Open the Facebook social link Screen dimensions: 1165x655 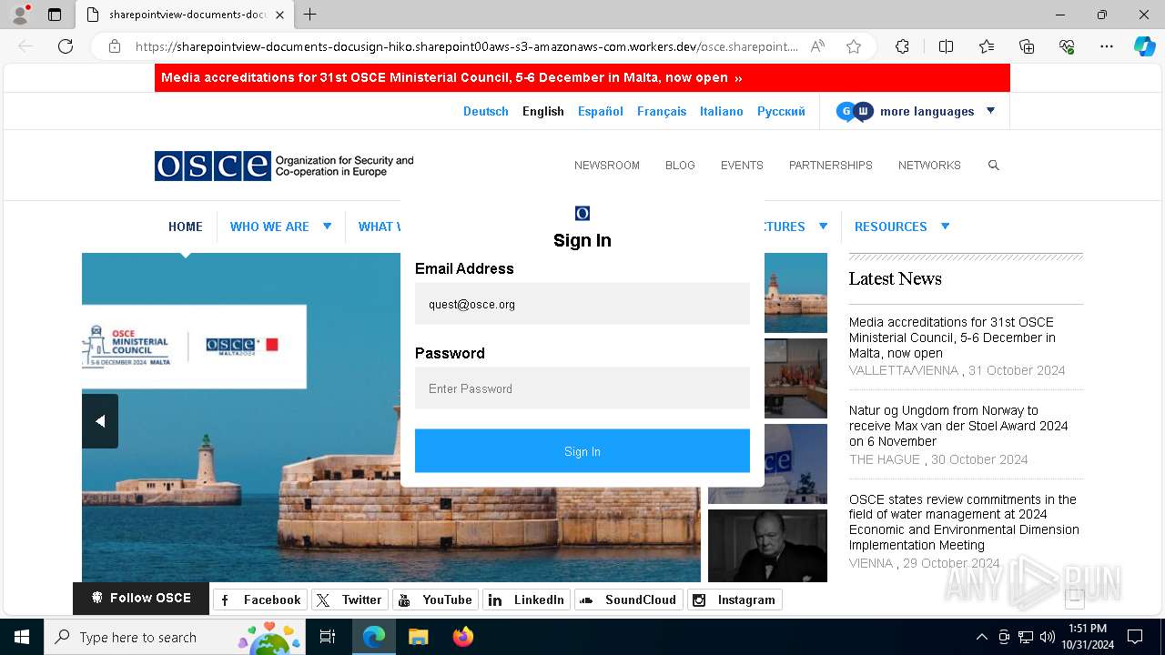tap(260, 600)
